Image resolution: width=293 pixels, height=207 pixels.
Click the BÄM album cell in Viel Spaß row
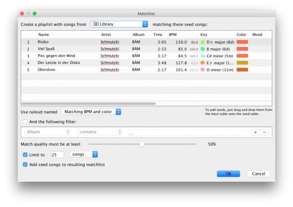coord(136,49)
